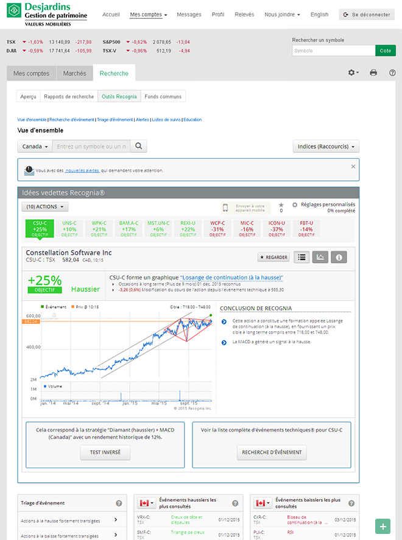Open help for Événements baissiers panel
Viewport: 402px width, 540px height.
pyautogui.click(x=351, y=503)
